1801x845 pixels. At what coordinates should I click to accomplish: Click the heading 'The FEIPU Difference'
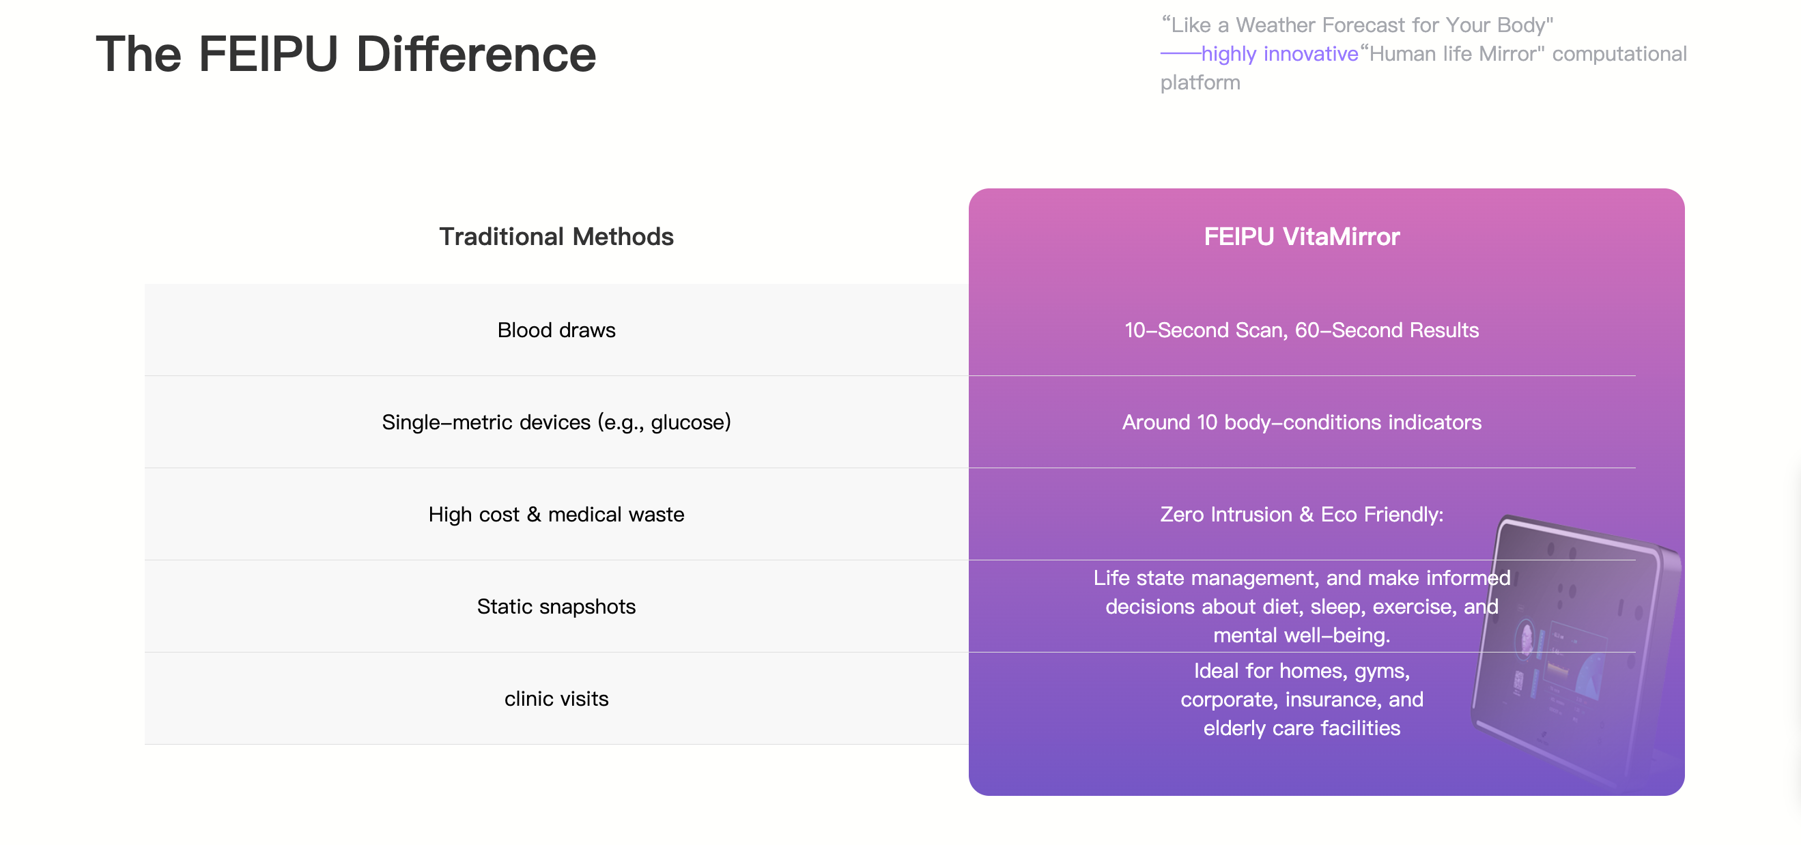coord(345,54)
